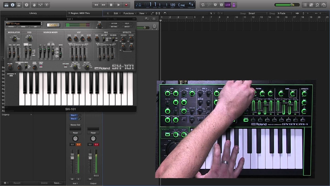The height and width of the screenshot is (186, 330).
Task: Open the Toolbar tray icon
Action: click(x=19, y=5)
